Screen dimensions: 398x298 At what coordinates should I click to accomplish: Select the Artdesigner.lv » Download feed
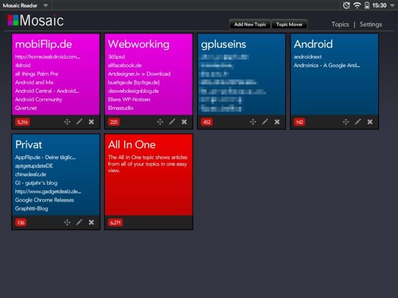(139, 74)
